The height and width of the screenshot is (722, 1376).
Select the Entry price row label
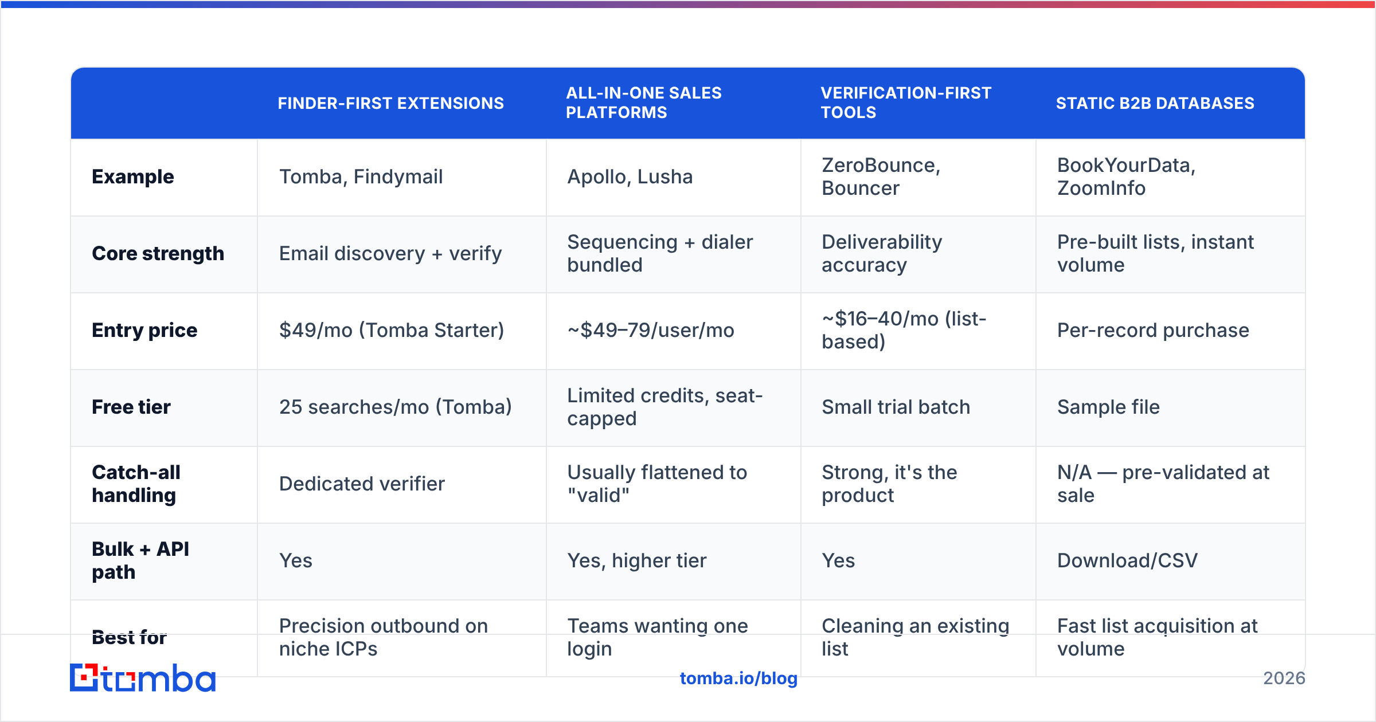coord(144,331)
